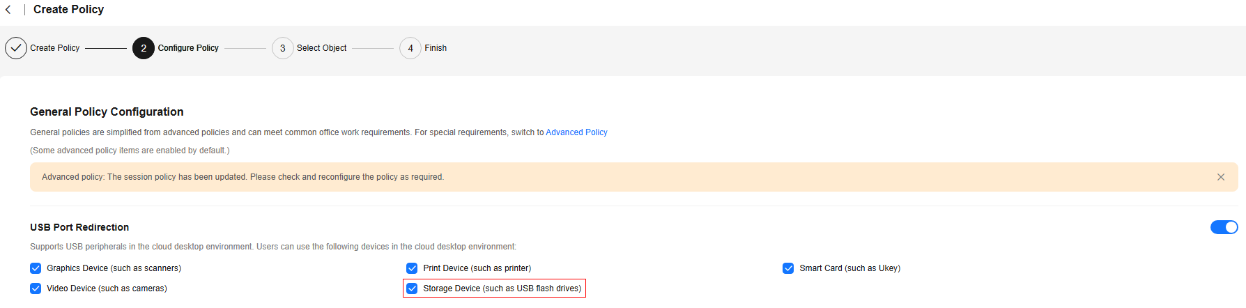Viewport: 1246px width, 308px height.
Task: Click the back arrow beside Create Policy
Action: coord(8,10)
